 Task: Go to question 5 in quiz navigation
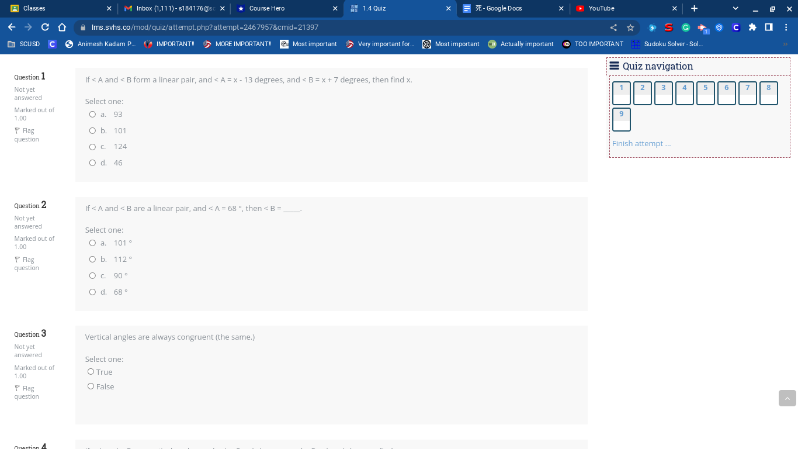(706, 94)
